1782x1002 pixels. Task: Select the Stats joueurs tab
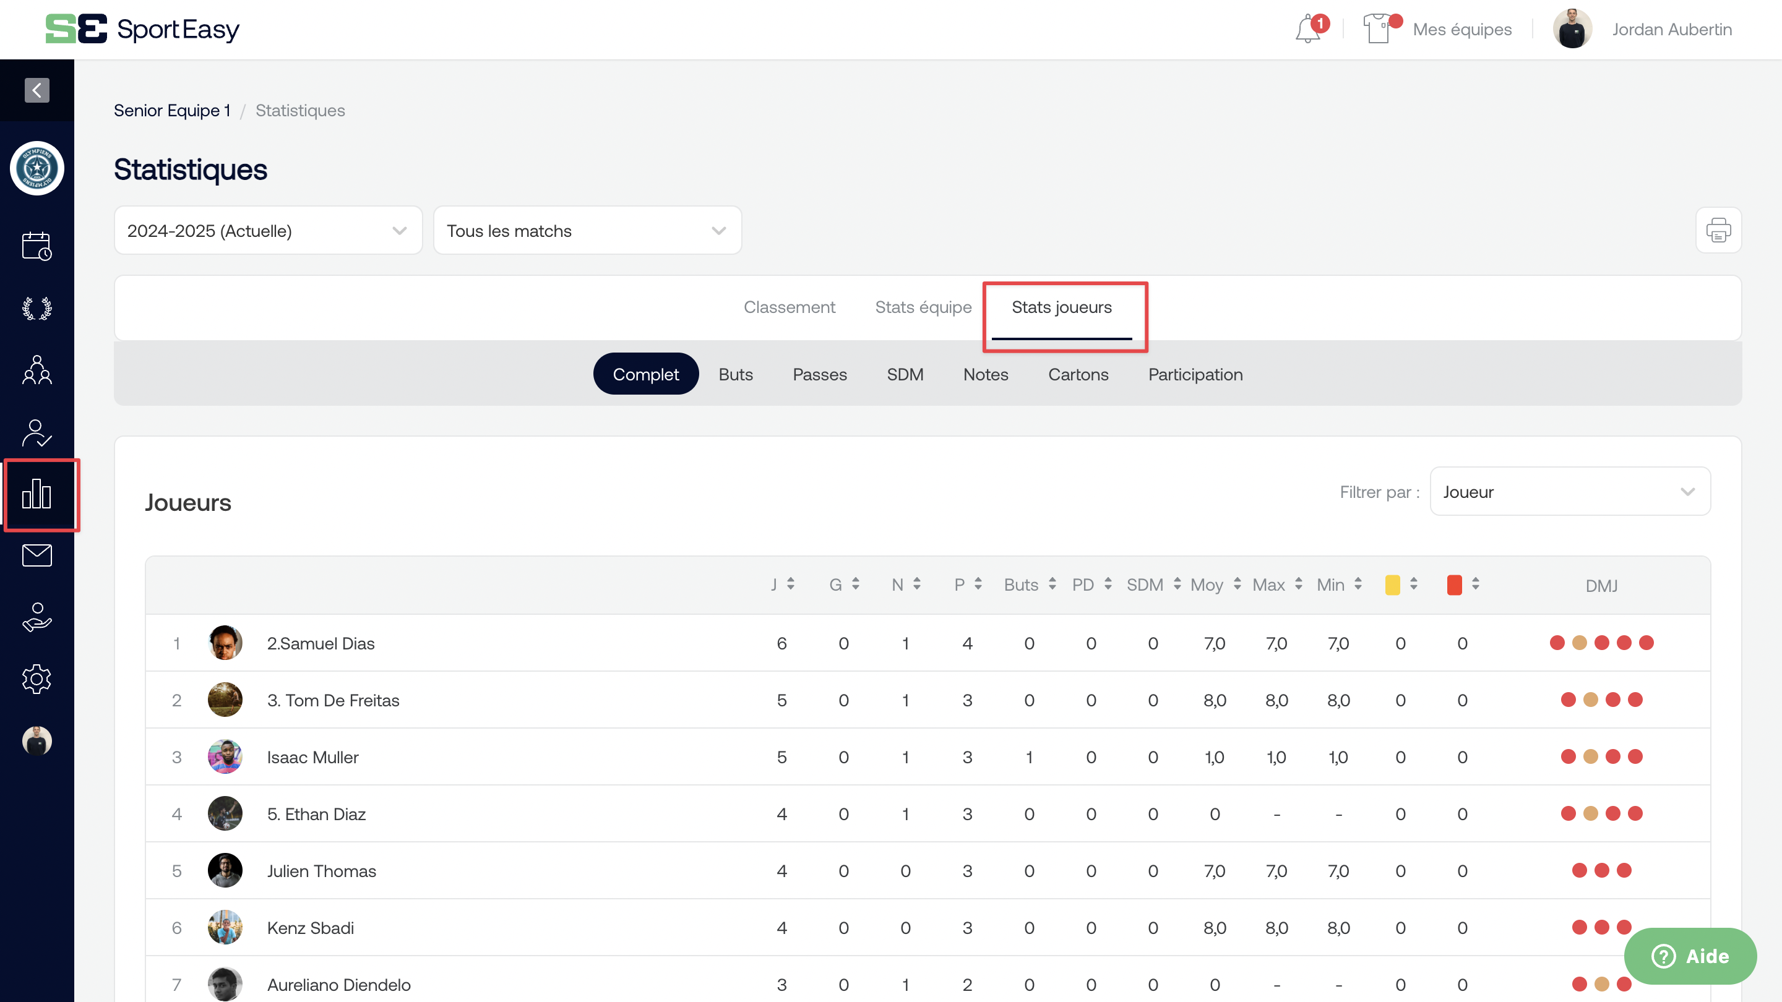tap(1062, 307)
